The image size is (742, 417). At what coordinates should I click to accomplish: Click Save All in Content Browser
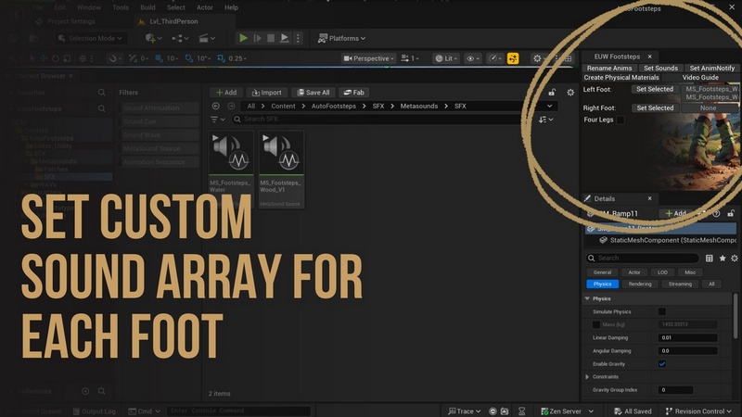pos(313,93)
